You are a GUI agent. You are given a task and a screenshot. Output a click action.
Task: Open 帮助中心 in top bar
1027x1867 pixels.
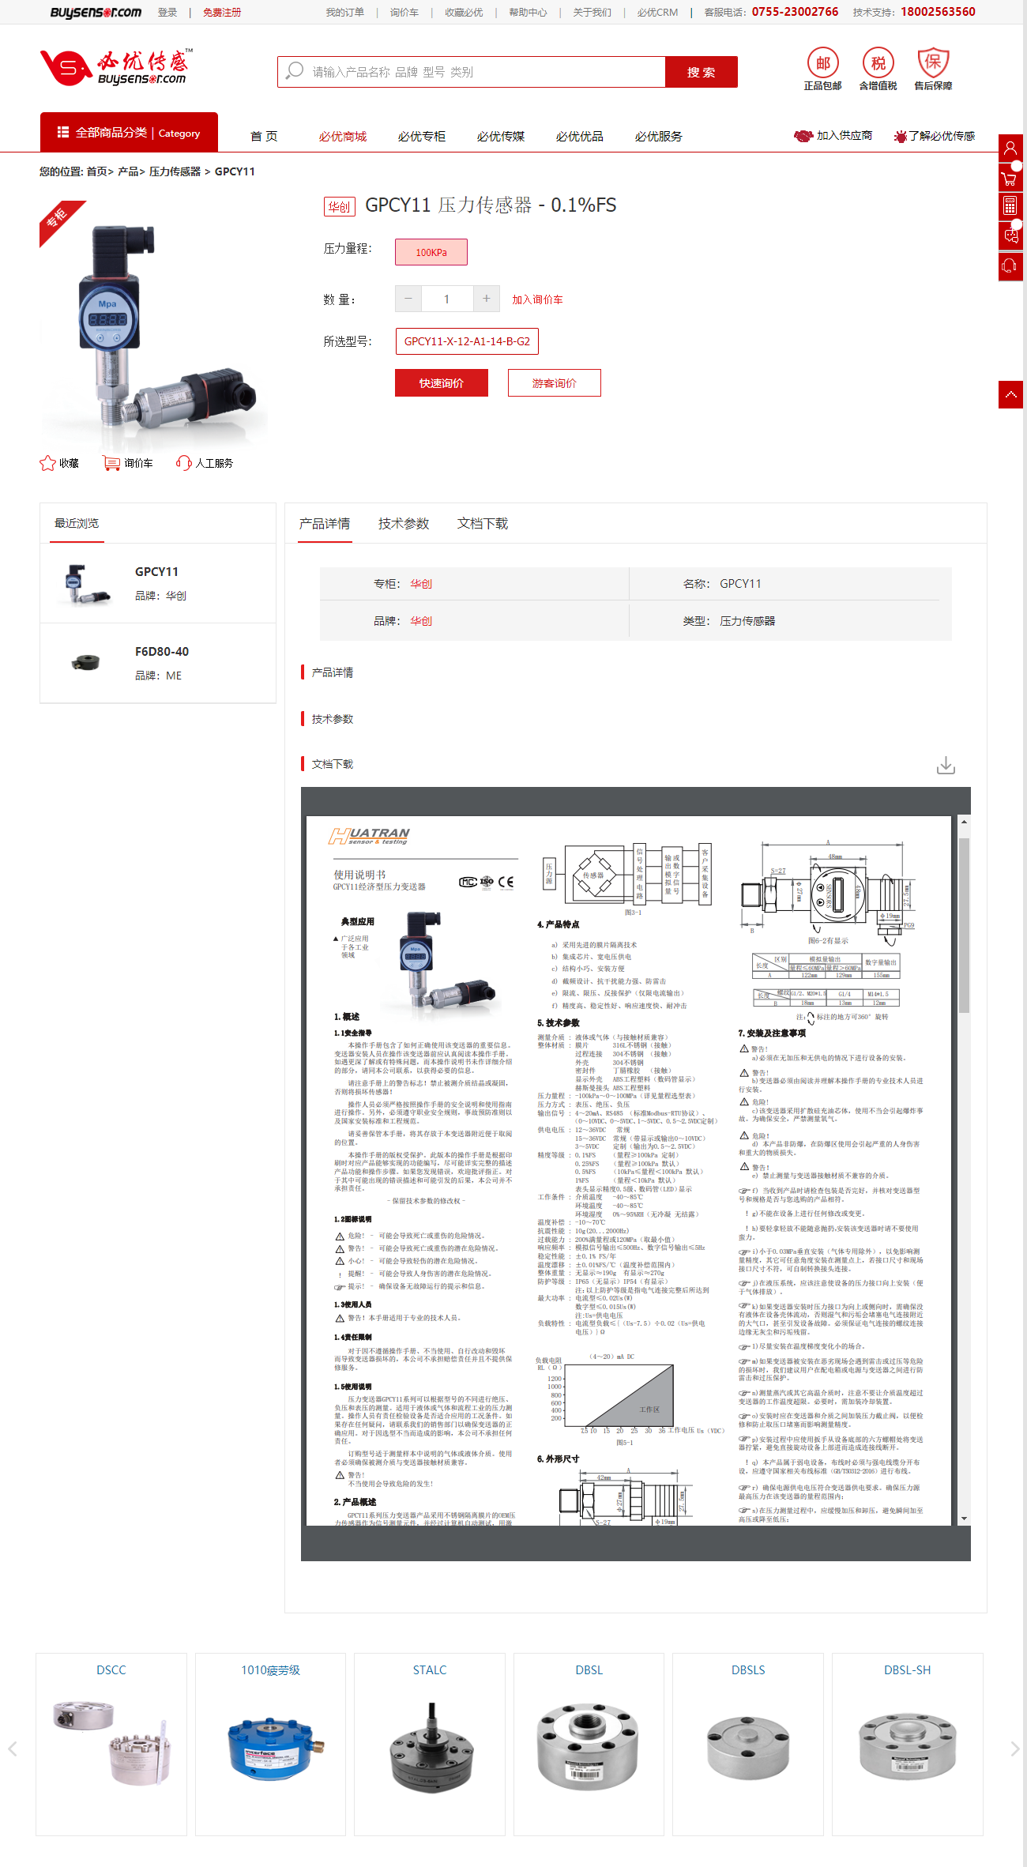tap(528, 13)
